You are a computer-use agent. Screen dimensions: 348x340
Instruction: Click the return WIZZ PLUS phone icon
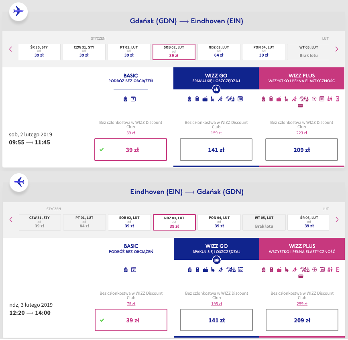[x=338, y=269]
